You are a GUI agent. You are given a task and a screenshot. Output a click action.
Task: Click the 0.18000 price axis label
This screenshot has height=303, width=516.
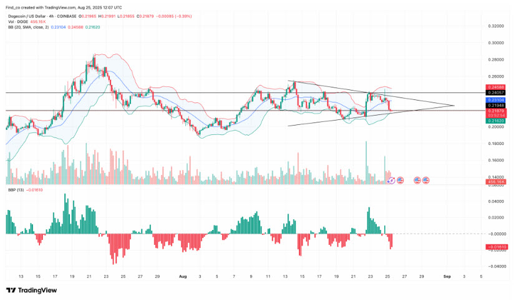coord(496,144)
